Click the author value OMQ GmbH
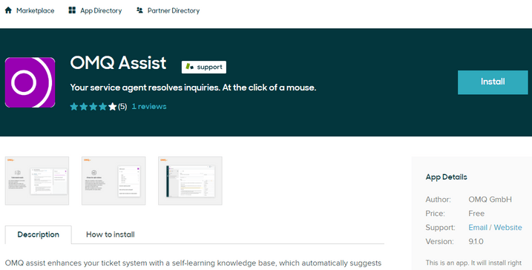Screen dimensions: 532x270 [490, 200]
